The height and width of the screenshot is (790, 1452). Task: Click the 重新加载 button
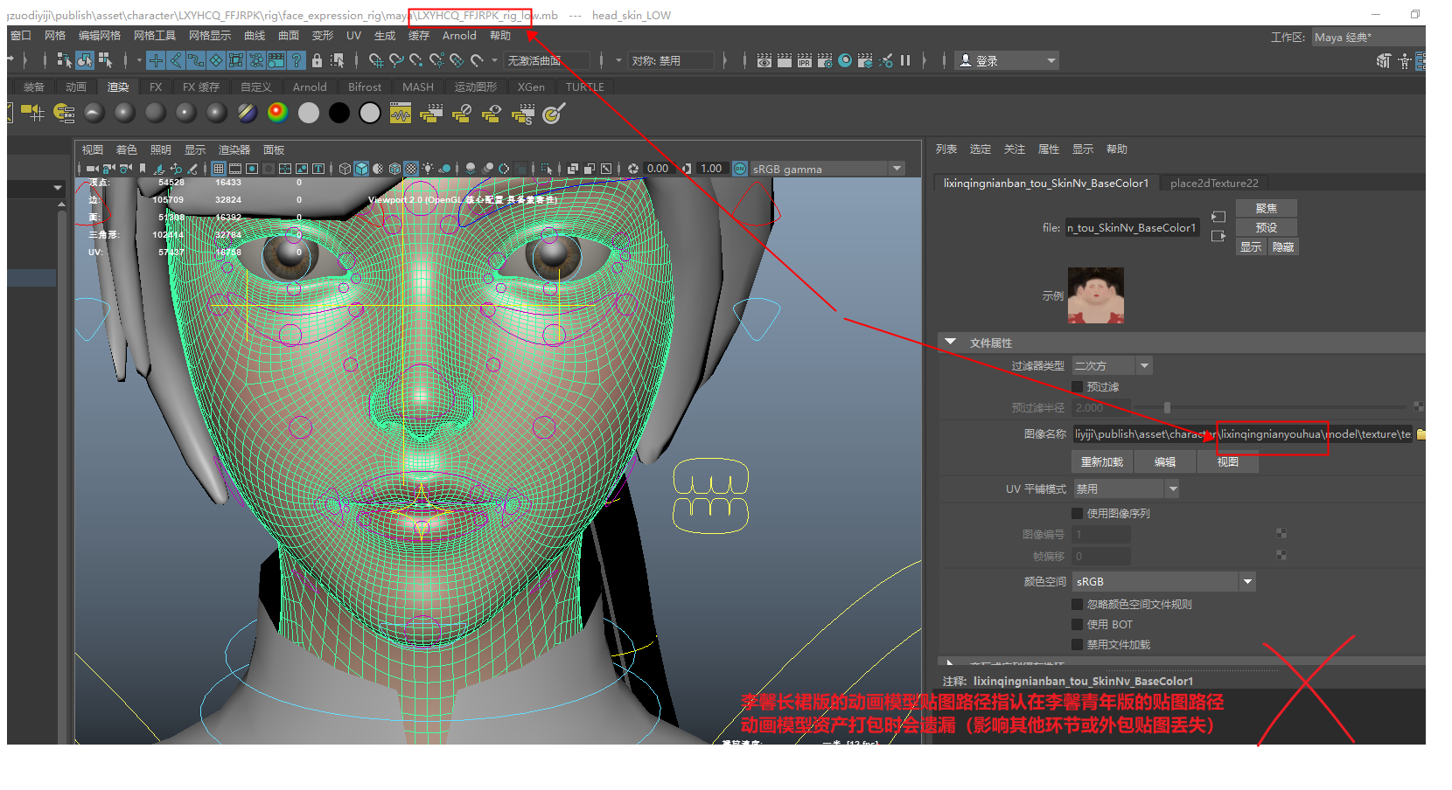(x=1101, y=461)
